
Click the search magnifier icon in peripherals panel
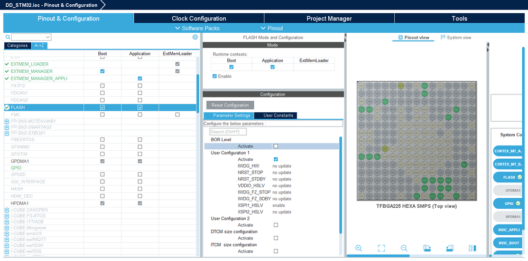7,37
